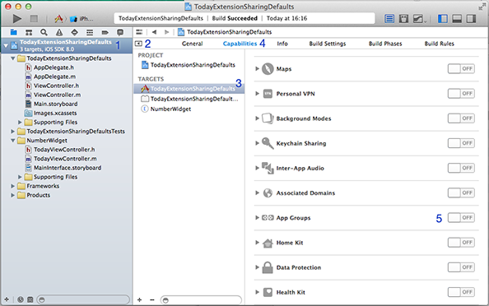Expand the Maps capability section
Viewport: 489px width, 306px height.
tap(258, 68)
